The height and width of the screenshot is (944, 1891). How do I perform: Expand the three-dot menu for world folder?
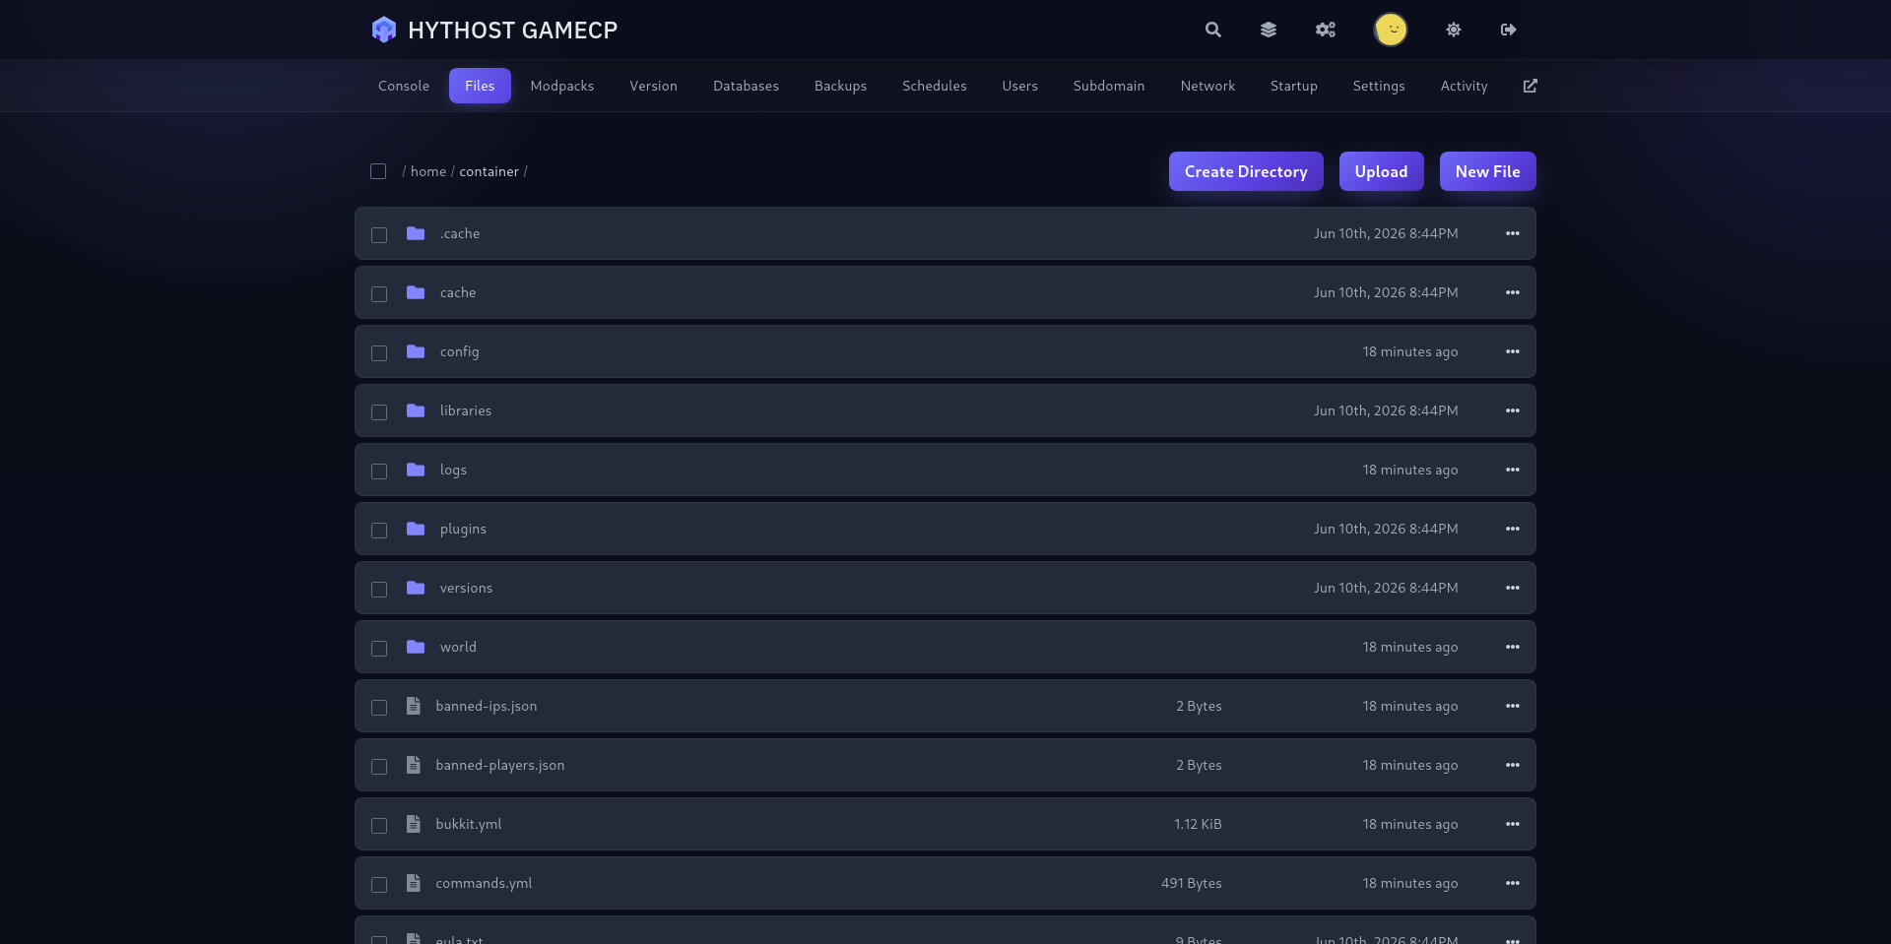click(x=1513, y=647)
